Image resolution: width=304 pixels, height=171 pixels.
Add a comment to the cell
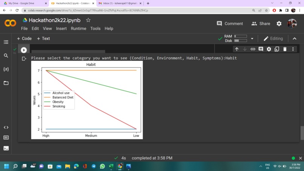[261, 49]
